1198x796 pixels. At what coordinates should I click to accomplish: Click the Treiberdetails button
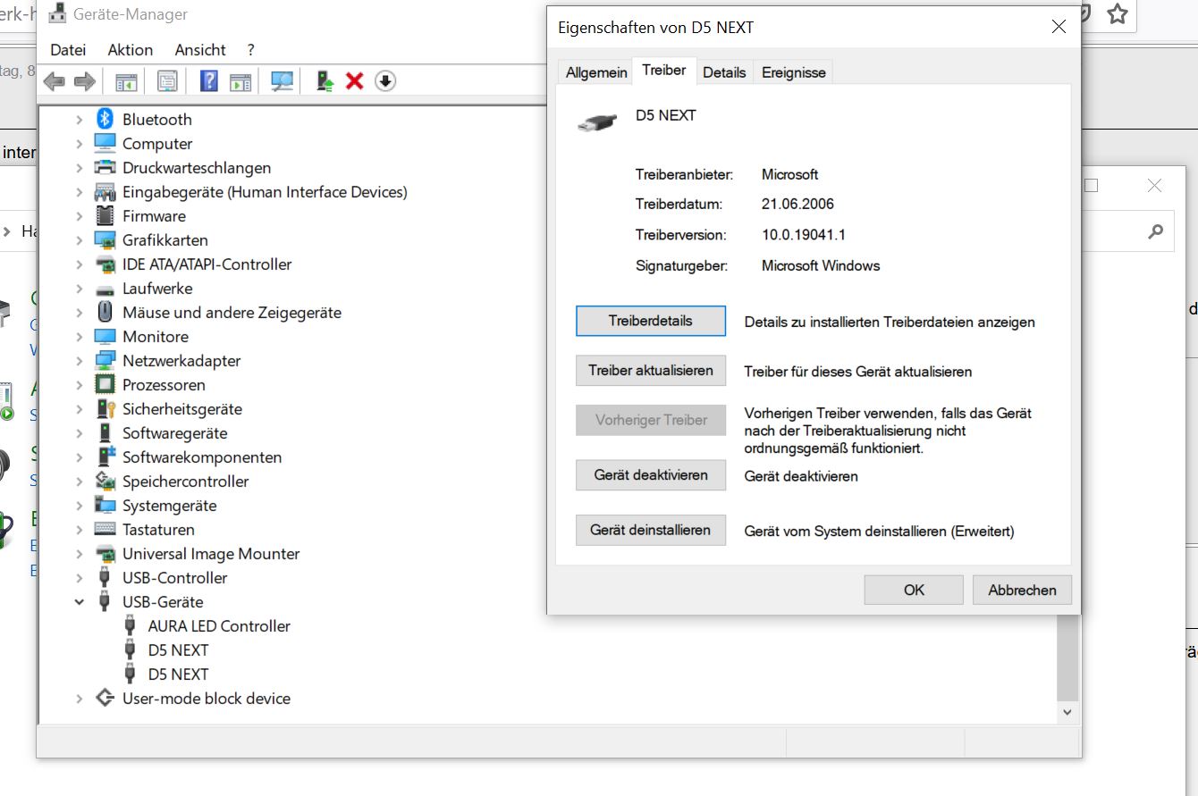click(651, 321)
